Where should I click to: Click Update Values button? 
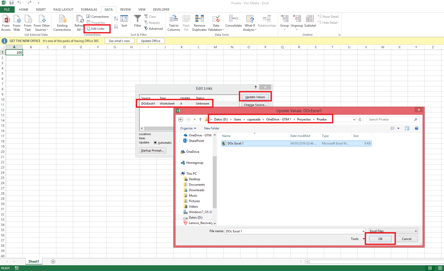(255, 97)
